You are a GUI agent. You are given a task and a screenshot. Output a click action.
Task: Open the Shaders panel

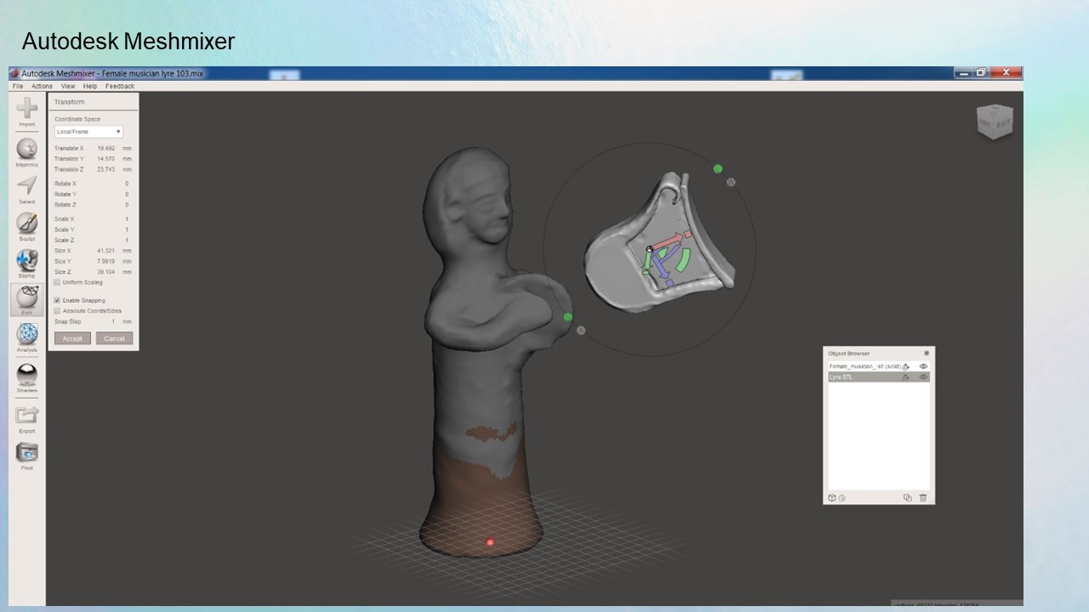tap(27, 375)
